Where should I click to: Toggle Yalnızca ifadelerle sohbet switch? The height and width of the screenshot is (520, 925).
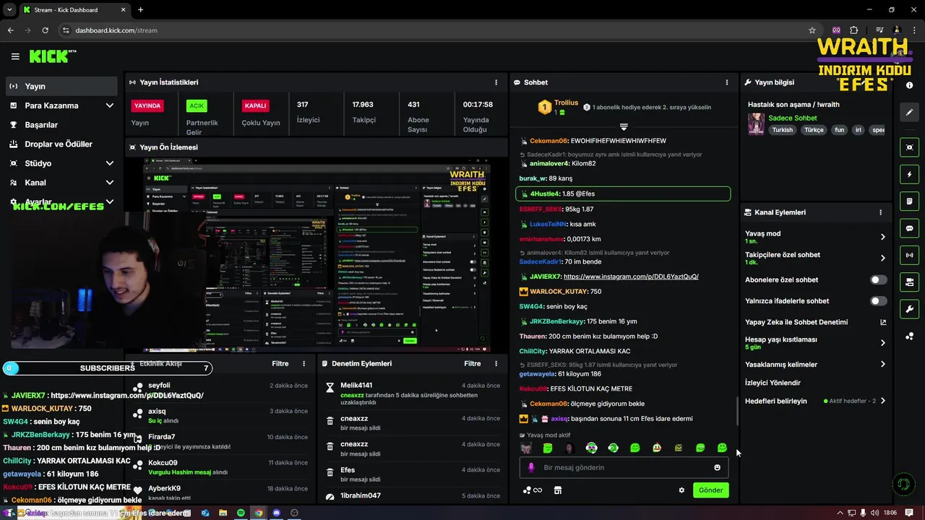click(878, 300)
